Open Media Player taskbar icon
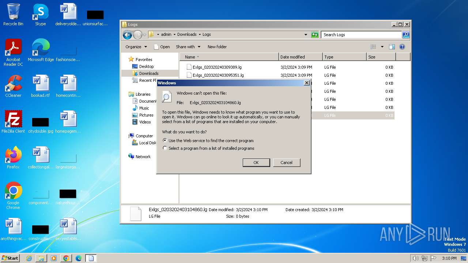Viewport: 468px width, 263px height. (54, 258)
